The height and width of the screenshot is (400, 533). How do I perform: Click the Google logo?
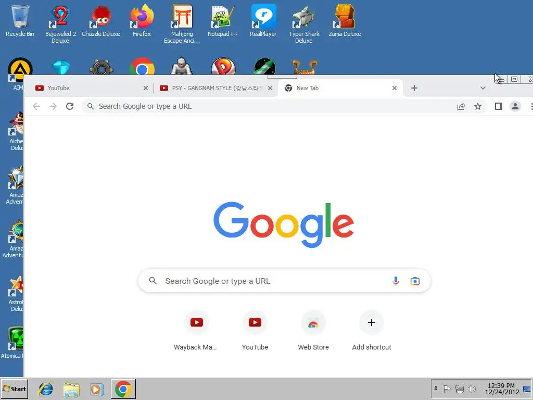(x=284, y=224)
